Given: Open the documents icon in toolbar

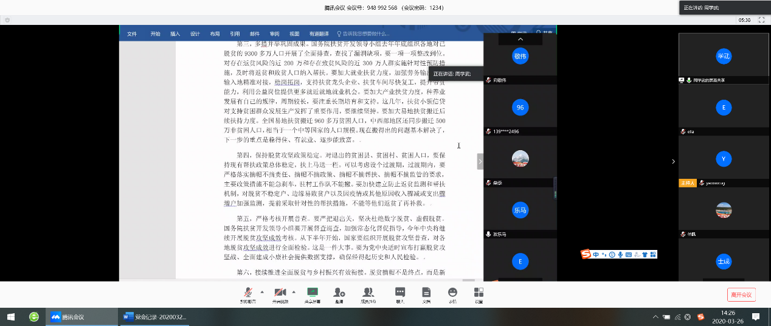Looking at the screenshot, I should pyautogui.click(x=426, y=293).
